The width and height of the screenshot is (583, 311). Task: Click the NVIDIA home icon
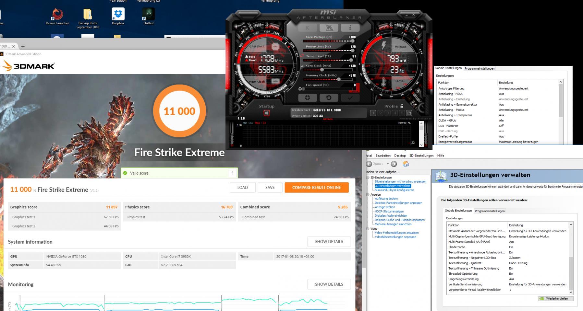406,164
